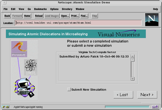Click the computer clipart illustration

coord(25,88)
